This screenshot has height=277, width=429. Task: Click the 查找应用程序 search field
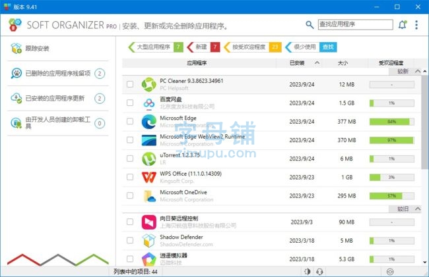pos(355,24)
